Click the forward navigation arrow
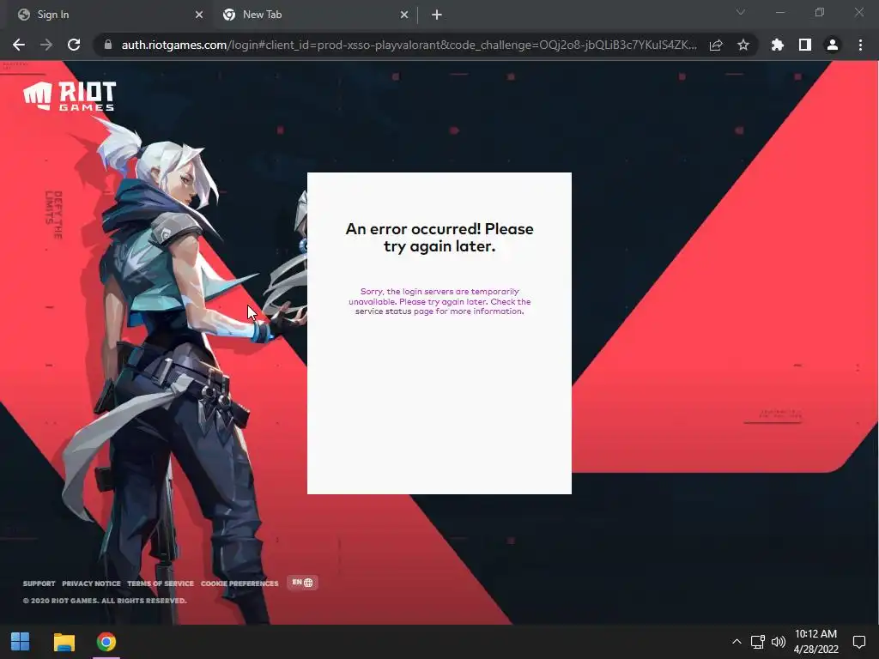The height and width of the screenshot is (659, 879). [46, 45]
